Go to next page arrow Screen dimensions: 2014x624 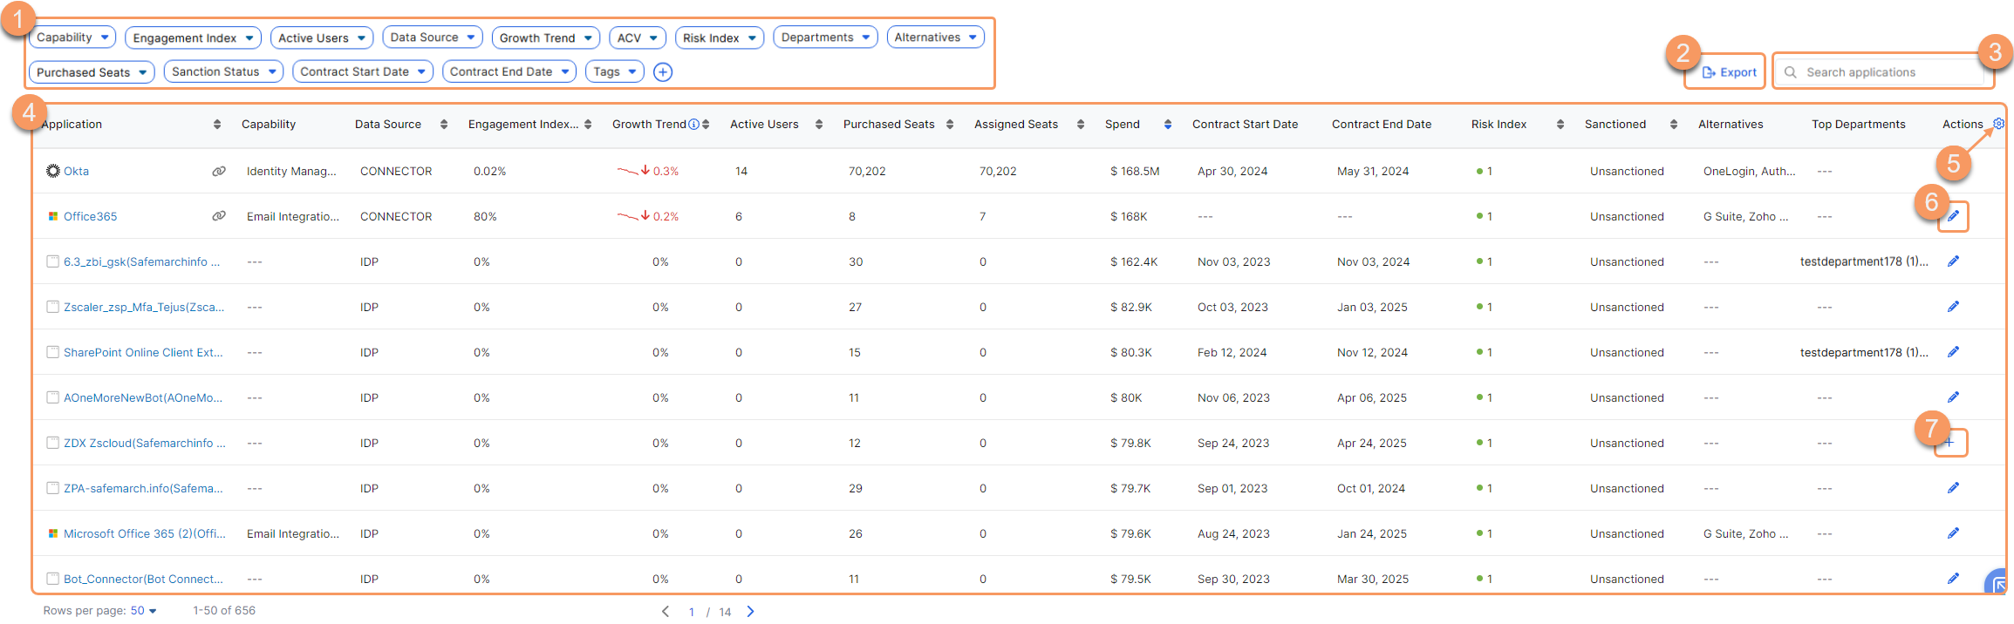pos(750,611)
